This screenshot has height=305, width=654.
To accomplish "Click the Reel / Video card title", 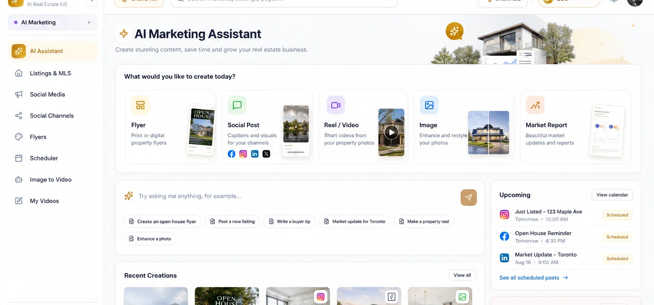I will (x=341, y=125).
